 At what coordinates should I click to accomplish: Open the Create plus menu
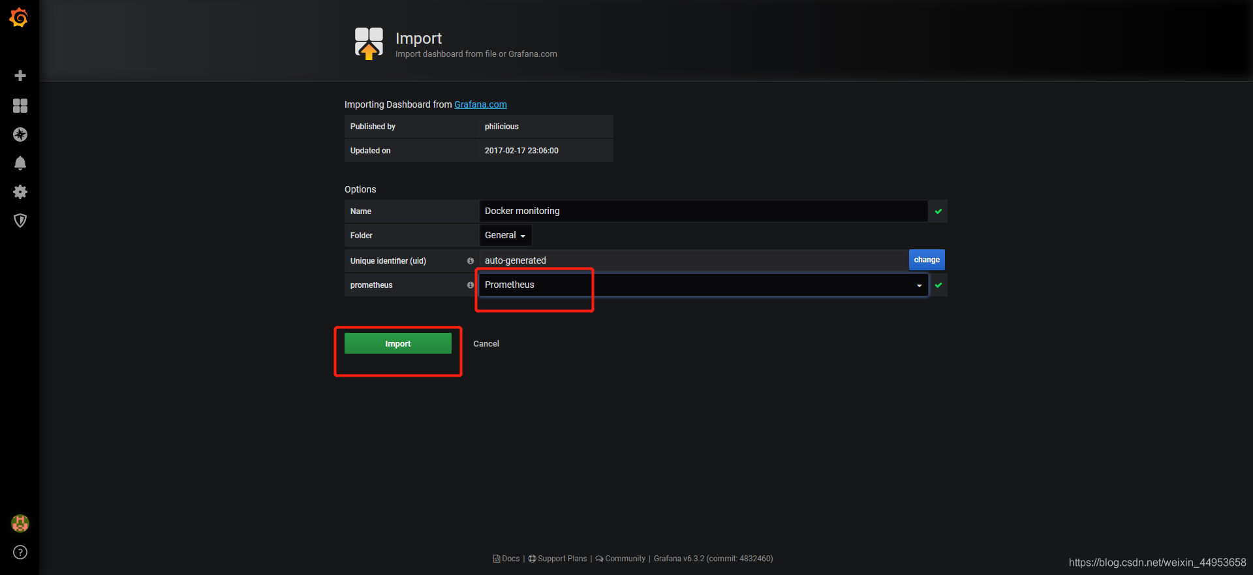(20, 76)
